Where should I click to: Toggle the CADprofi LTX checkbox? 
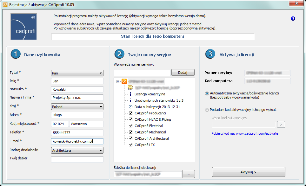coord(131,145)
